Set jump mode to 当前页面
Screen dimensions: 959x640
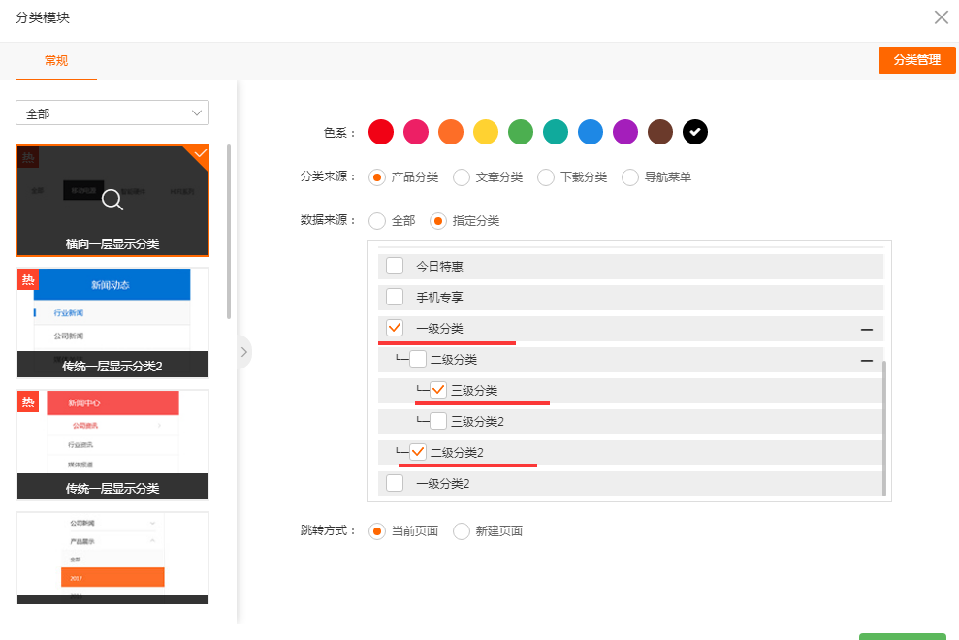[377, 531]
